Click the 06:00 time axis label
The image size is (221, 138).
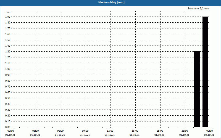coord(60,131)
